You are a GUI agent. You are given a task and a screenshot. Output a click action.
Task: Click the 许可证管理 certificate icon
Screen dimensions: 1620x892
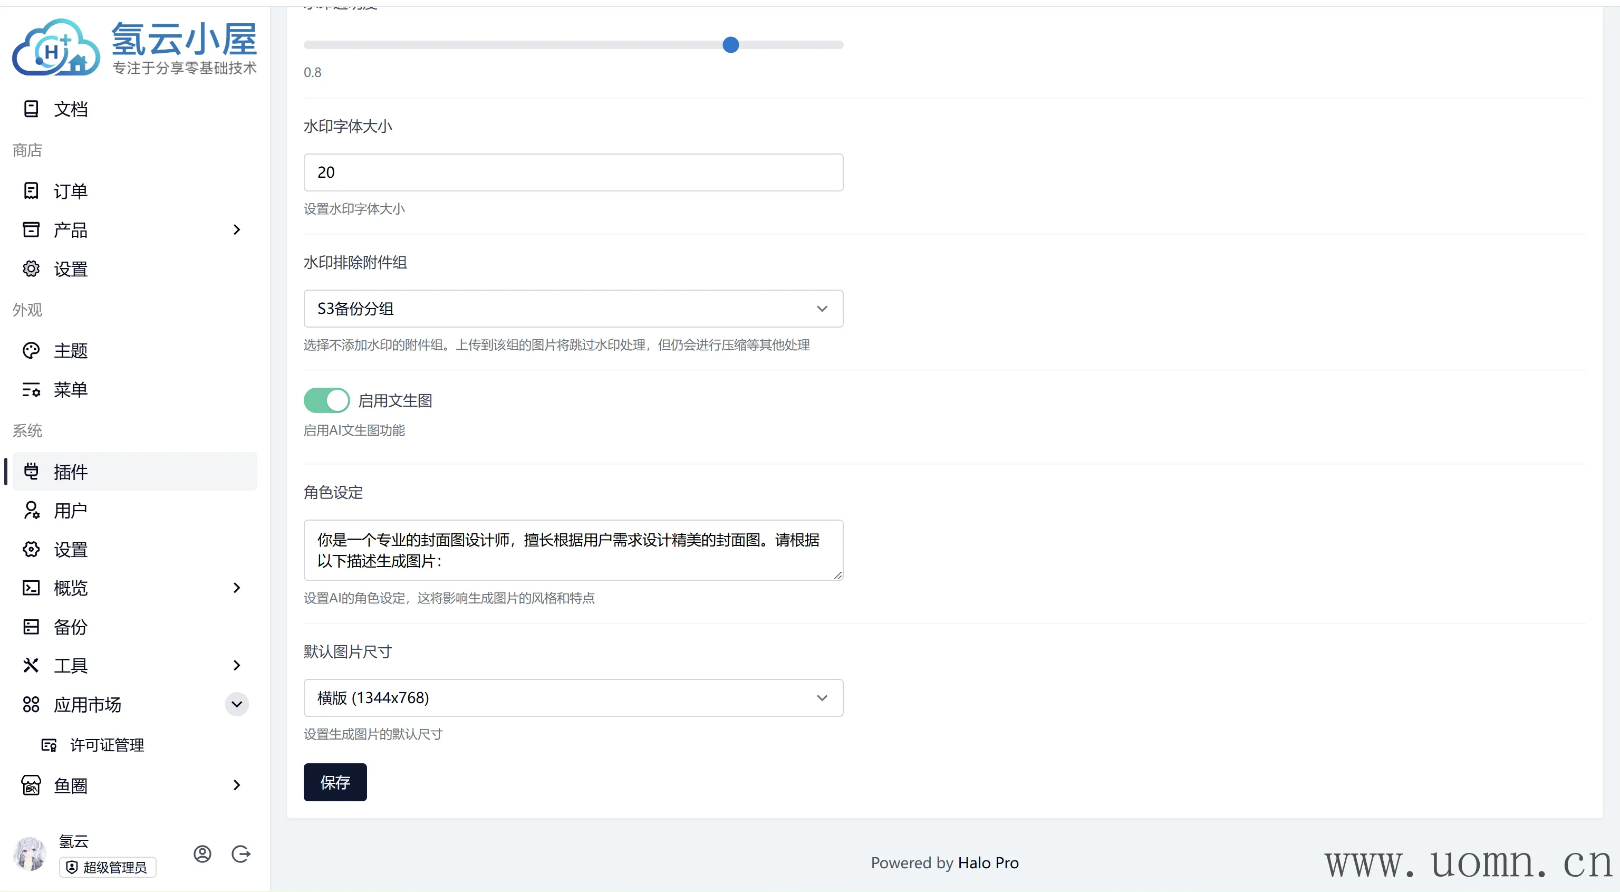pyautogui.click(x=49, y=745)
